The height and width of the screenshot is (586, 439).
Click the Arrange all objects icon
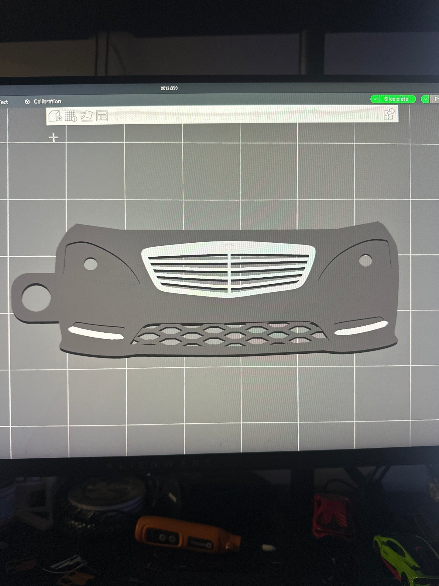pos(102,116)
